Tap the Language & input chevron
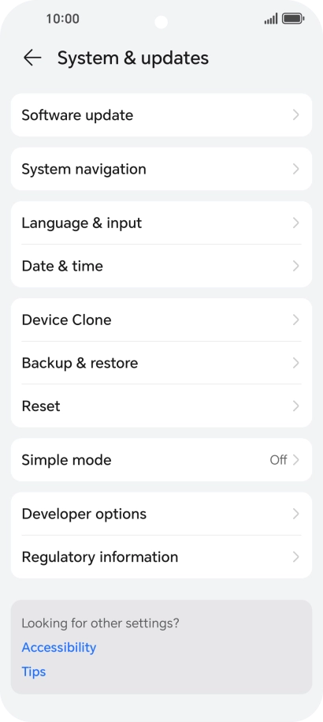Image resolution: width=323 pixels, height=722 pixels. click(296, 223)
